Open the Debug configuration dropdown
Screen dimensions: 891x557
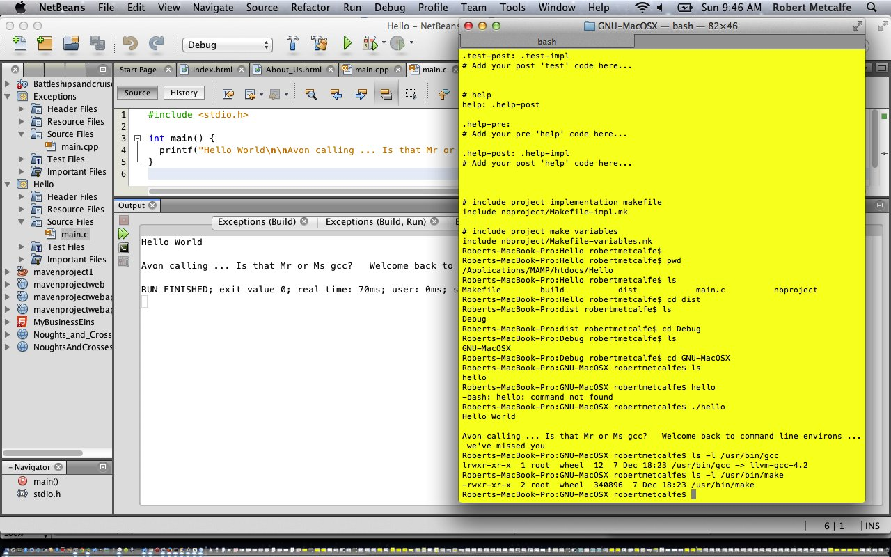pos(227,45)
